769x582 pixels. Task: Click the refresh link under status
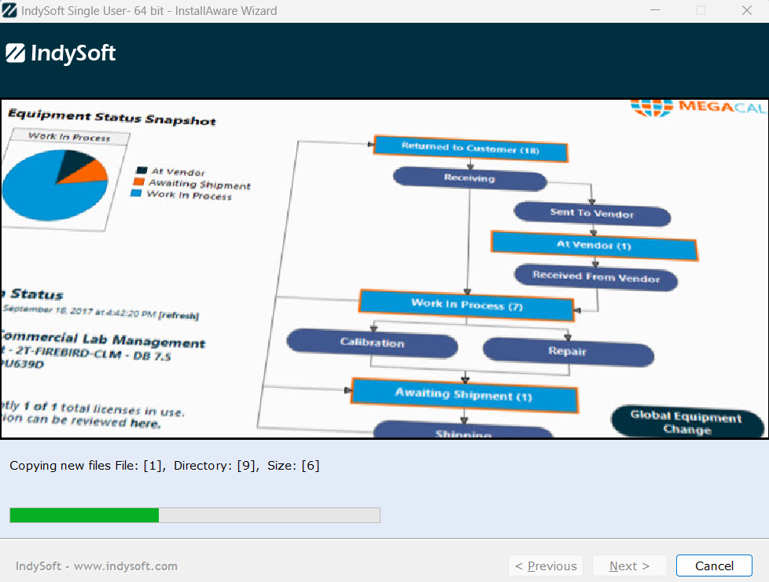point(178,316)
